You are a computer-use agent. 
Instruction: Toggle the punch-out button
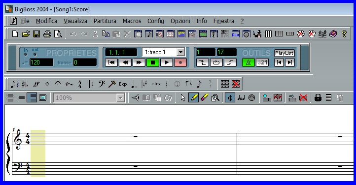click(x=230, y=62)
